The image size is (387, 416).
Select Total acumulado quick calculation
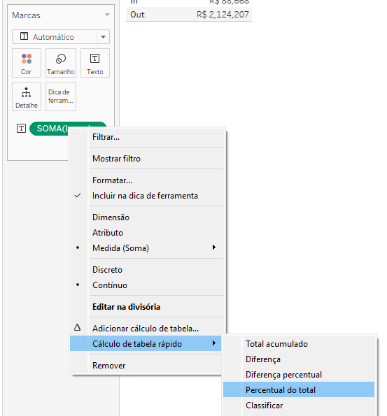[x=299, y=344]
